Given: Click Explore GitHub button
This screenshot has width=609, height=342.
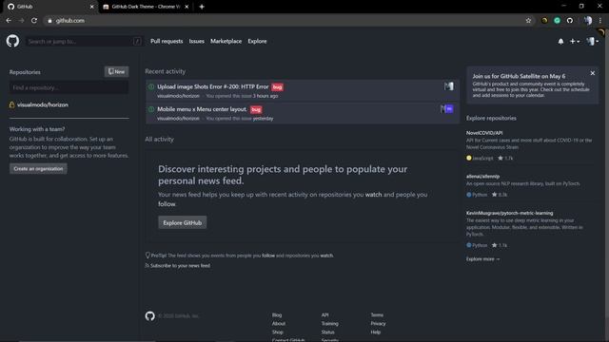Looking at the screenshot, I should (x=183, y=222).
